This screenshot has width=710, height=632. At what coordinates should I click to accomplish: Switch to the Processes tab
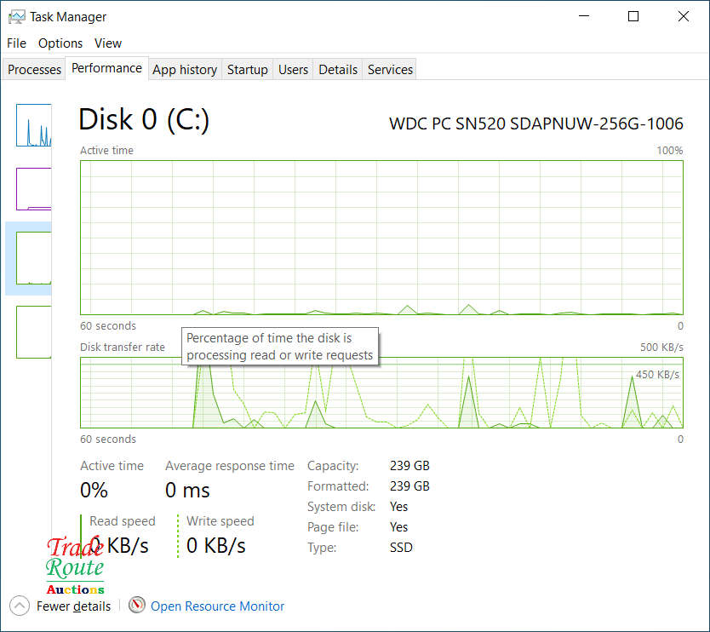(x=35, y=70)
